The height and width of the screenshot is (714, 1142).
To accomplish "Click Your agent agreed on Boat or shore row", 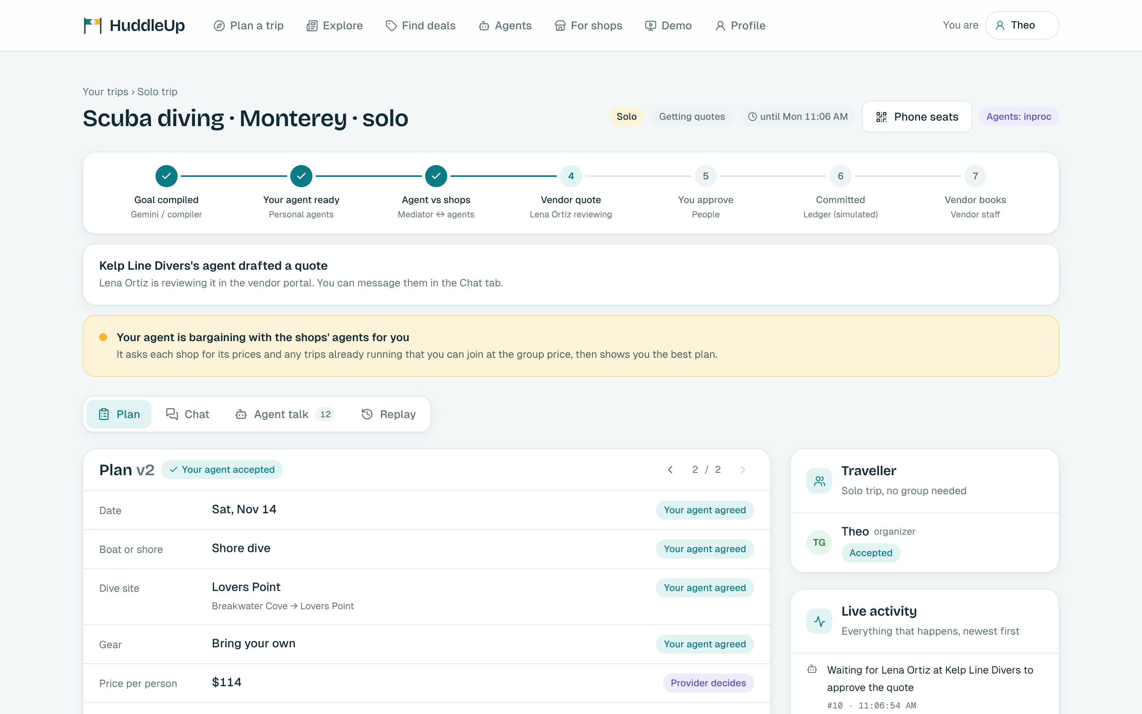I will click(705, 549).
